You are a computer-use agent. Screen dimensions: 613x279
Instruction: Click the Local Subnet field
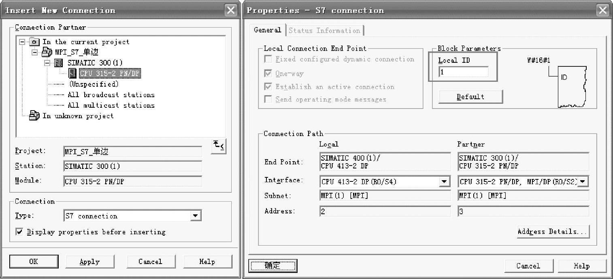coord(385,196)
